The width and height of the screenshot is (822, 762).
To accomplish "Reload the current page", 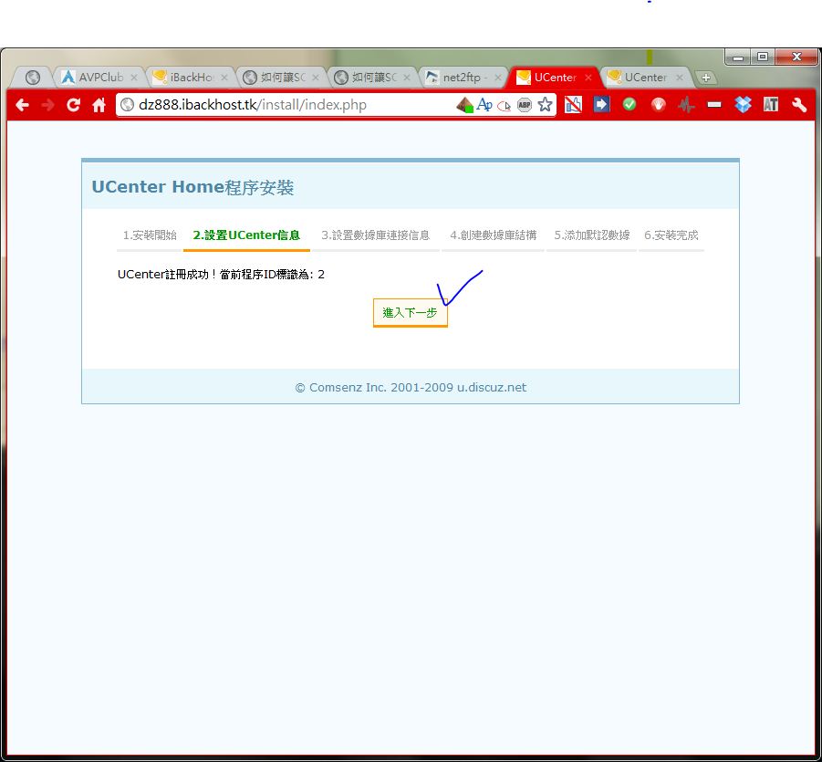I will click(x=73, y=105).
